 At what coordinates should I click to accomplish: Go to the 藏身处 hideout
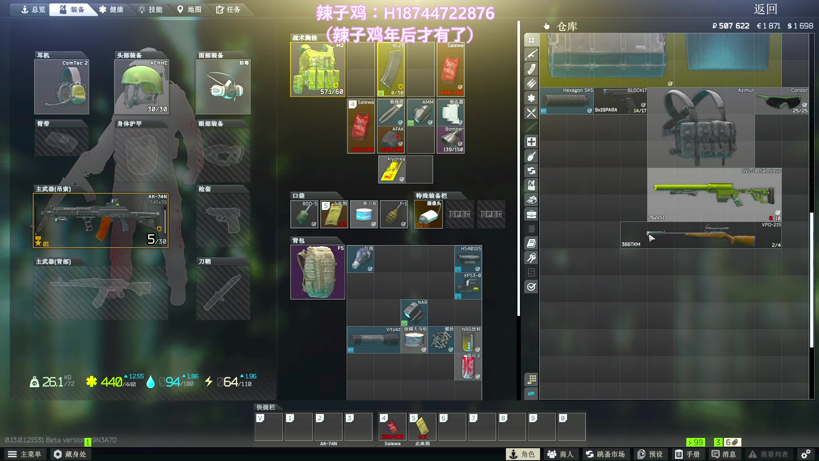[x=70, y=454]
